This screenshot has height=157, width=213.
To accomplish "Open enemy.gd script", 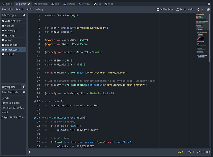I will [x=13, y=30].
